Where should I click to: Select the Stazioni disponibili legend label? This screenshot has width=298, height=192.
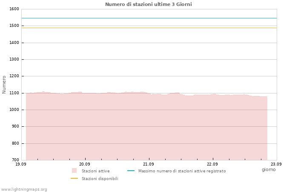pyautogui.click(x=100, y=179)
